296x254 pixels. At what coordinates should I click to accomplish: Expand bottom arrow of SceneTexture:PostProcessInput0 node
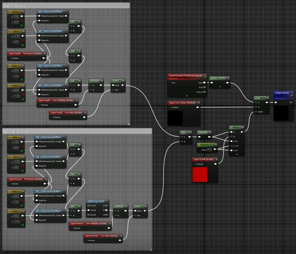pyautogui.click(x=187, y=96)
